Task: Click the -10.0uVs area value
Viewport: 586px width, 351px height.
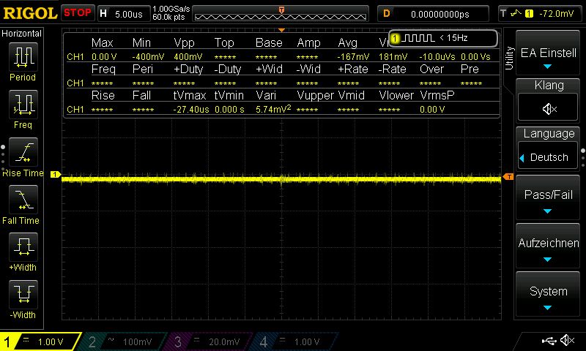Action: pyautogui.click(x=437, y=57)
